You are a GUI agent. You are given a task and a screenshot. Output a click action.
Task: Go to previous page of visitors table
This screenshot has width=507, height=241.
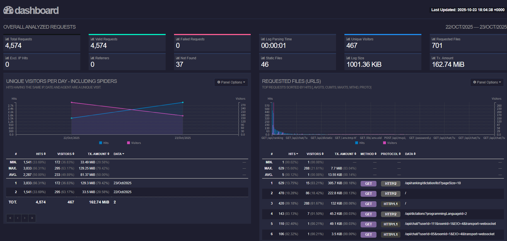tap(18, 218)
